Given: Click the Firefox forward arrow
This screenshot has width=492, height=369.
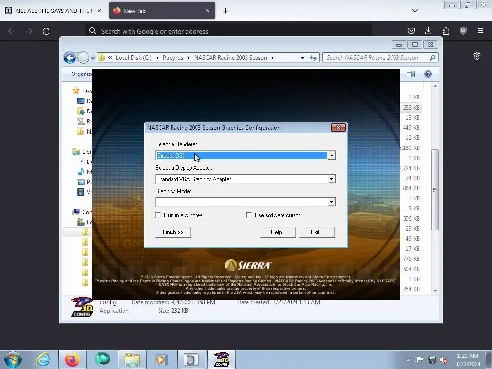Looking at the screenshot, I should tap(28, 31).
